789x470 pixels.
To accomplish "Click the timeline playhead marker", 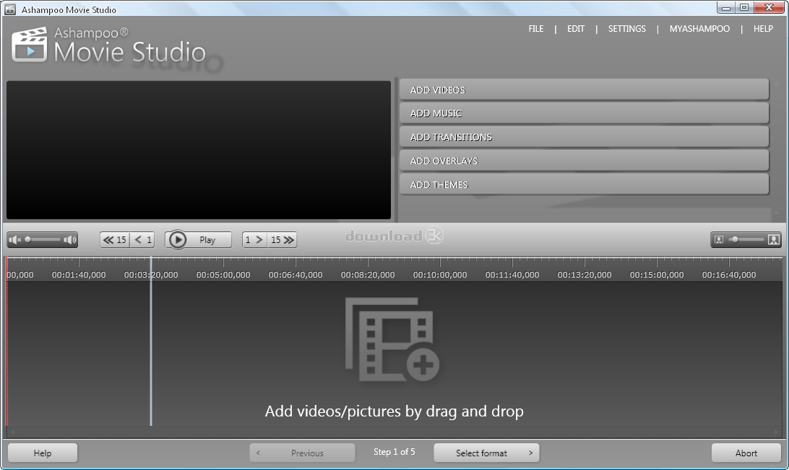I will click(150, 341).
